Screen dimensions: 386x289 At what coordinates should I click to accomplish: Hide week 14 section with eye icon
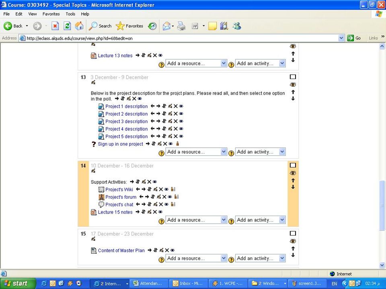293,173
